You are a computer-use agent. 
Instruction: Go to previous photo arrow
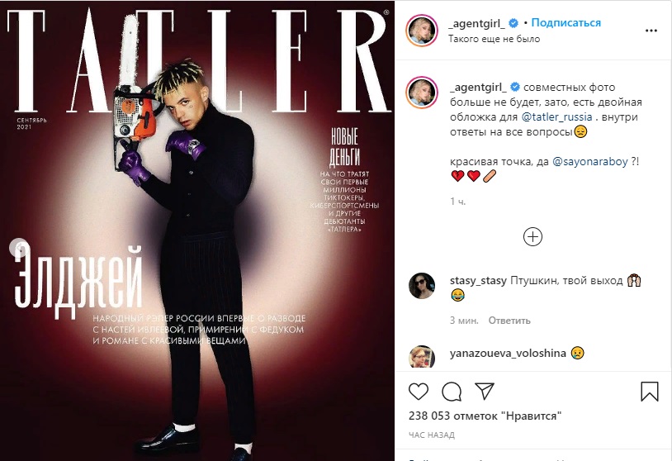pos(20,248)
